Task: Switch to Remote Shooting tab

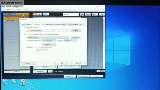Action: [x=60, y=24]
